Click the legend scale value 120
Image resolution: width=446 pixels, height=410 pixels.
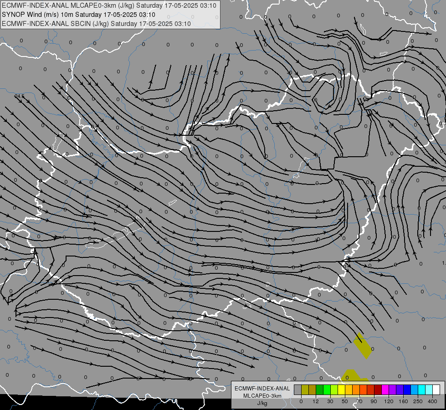389,401
